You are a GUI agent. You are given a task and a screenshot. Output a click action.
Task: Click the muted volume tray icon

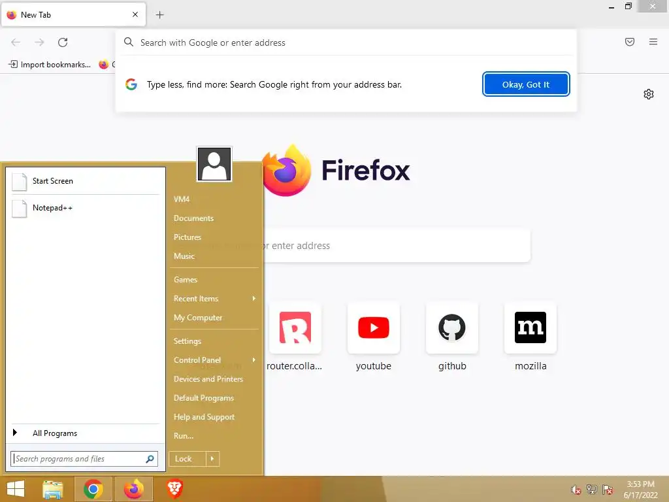[576, 490]
